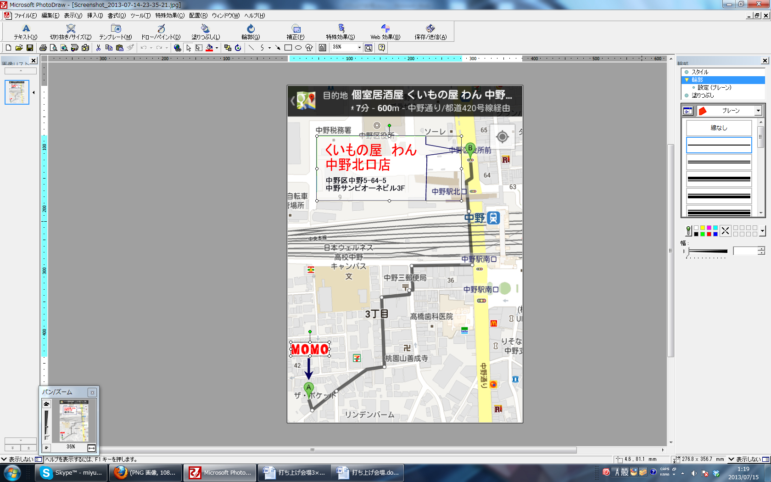Open print preview
This screenshot has height=482, width=771.
pyautogui.click(x=54, y=48)
